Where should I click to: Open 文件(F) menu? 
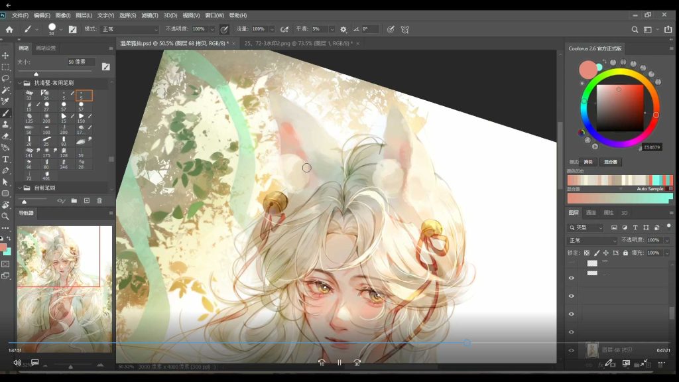coord(21,15)
